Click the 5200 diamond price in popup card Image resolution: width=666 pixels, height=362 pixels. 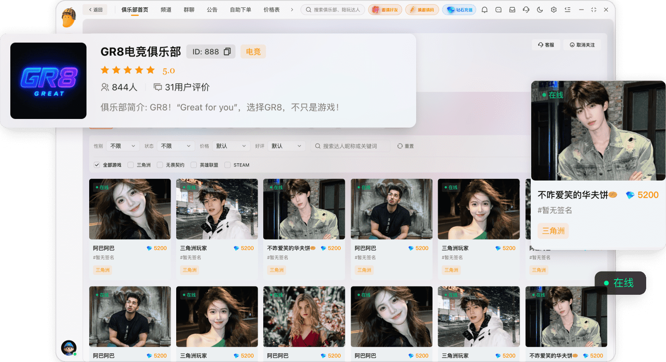click(x=642, y=195)
